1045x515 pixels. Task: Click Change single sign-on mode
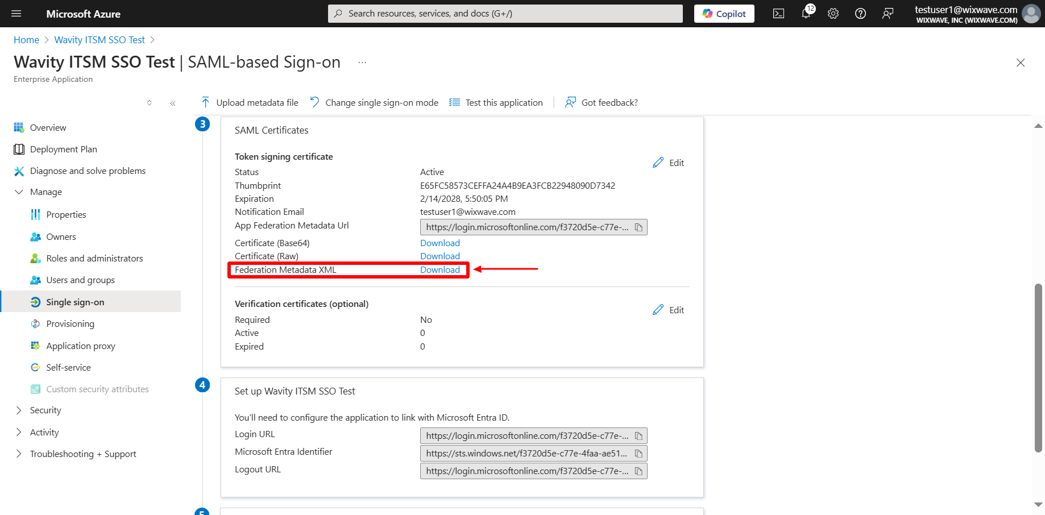tap(374, 102)
